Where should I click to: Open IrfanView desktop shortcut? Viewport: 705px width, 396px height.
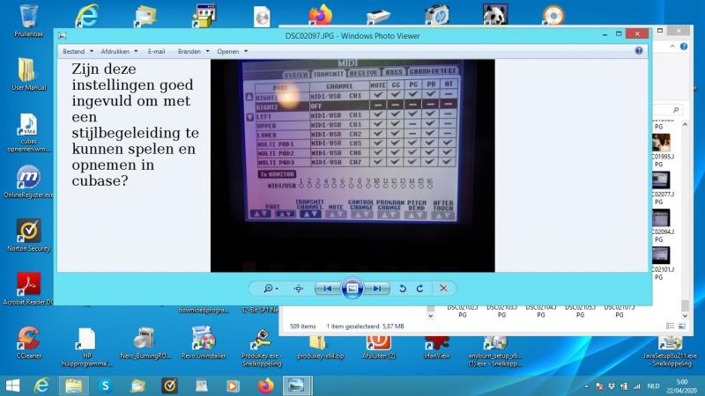coord(436,348)
